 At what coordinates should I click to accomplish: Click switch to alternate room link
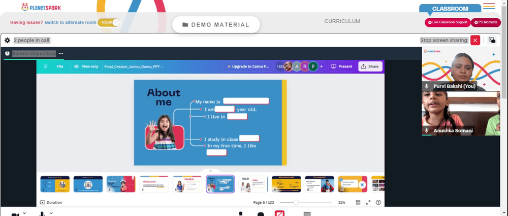[x=70, y=23]
